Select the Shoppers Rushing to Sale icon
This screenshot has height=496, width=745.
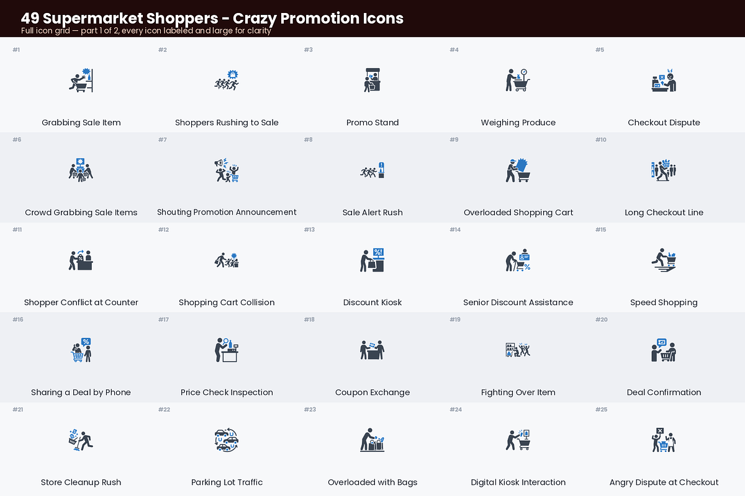tap(227, 81)
